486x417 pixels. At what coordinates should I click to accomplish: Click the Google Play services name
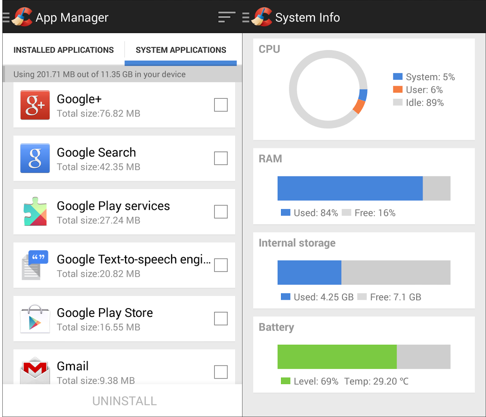pyautogui.click(x=113, y=206)
